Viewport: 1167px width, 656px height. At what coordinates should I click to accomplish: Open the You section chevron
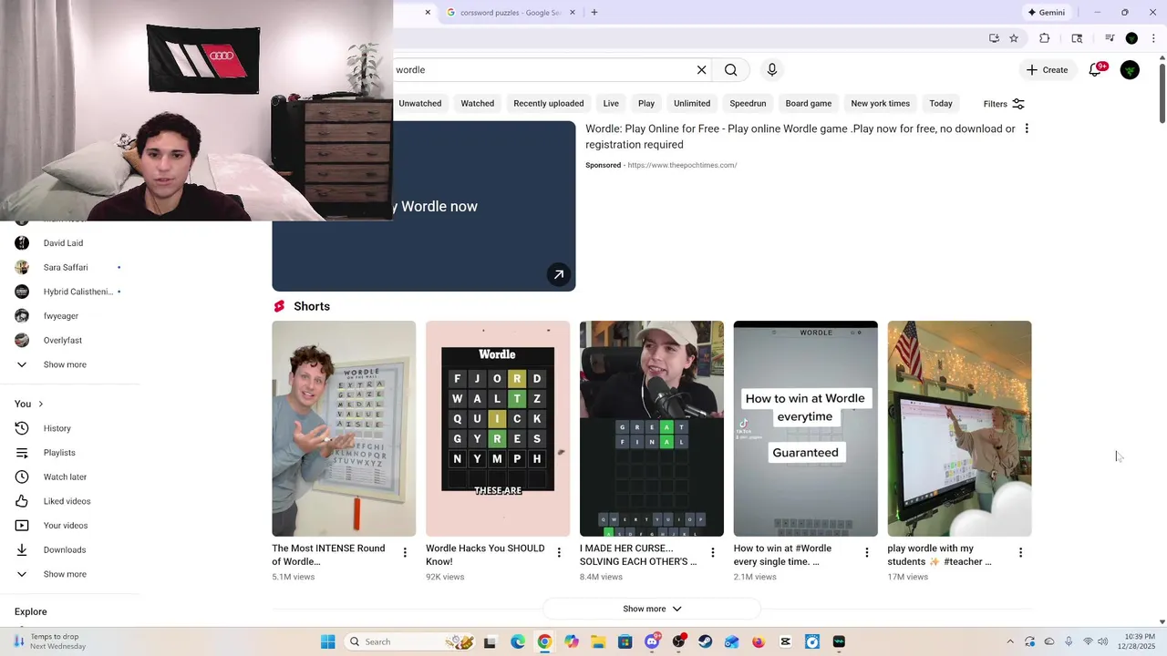pos(40,404)
